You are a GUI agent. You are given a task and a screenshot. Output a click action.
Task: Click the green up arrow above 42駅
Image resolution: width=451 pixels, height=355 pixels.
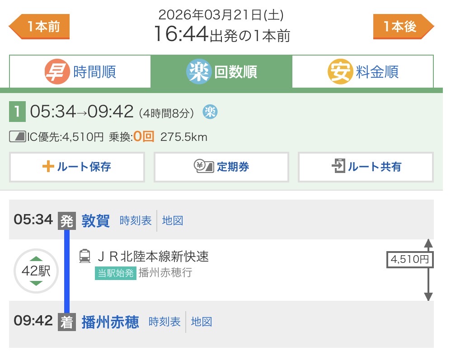click(x=36, y=259)
